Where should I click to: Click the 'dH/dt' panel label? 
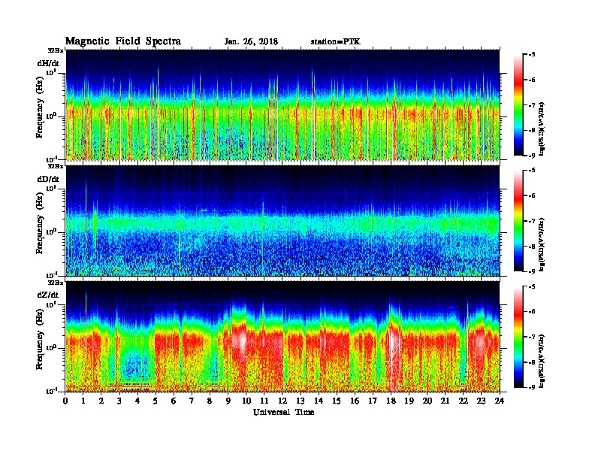tap(48, 63)
